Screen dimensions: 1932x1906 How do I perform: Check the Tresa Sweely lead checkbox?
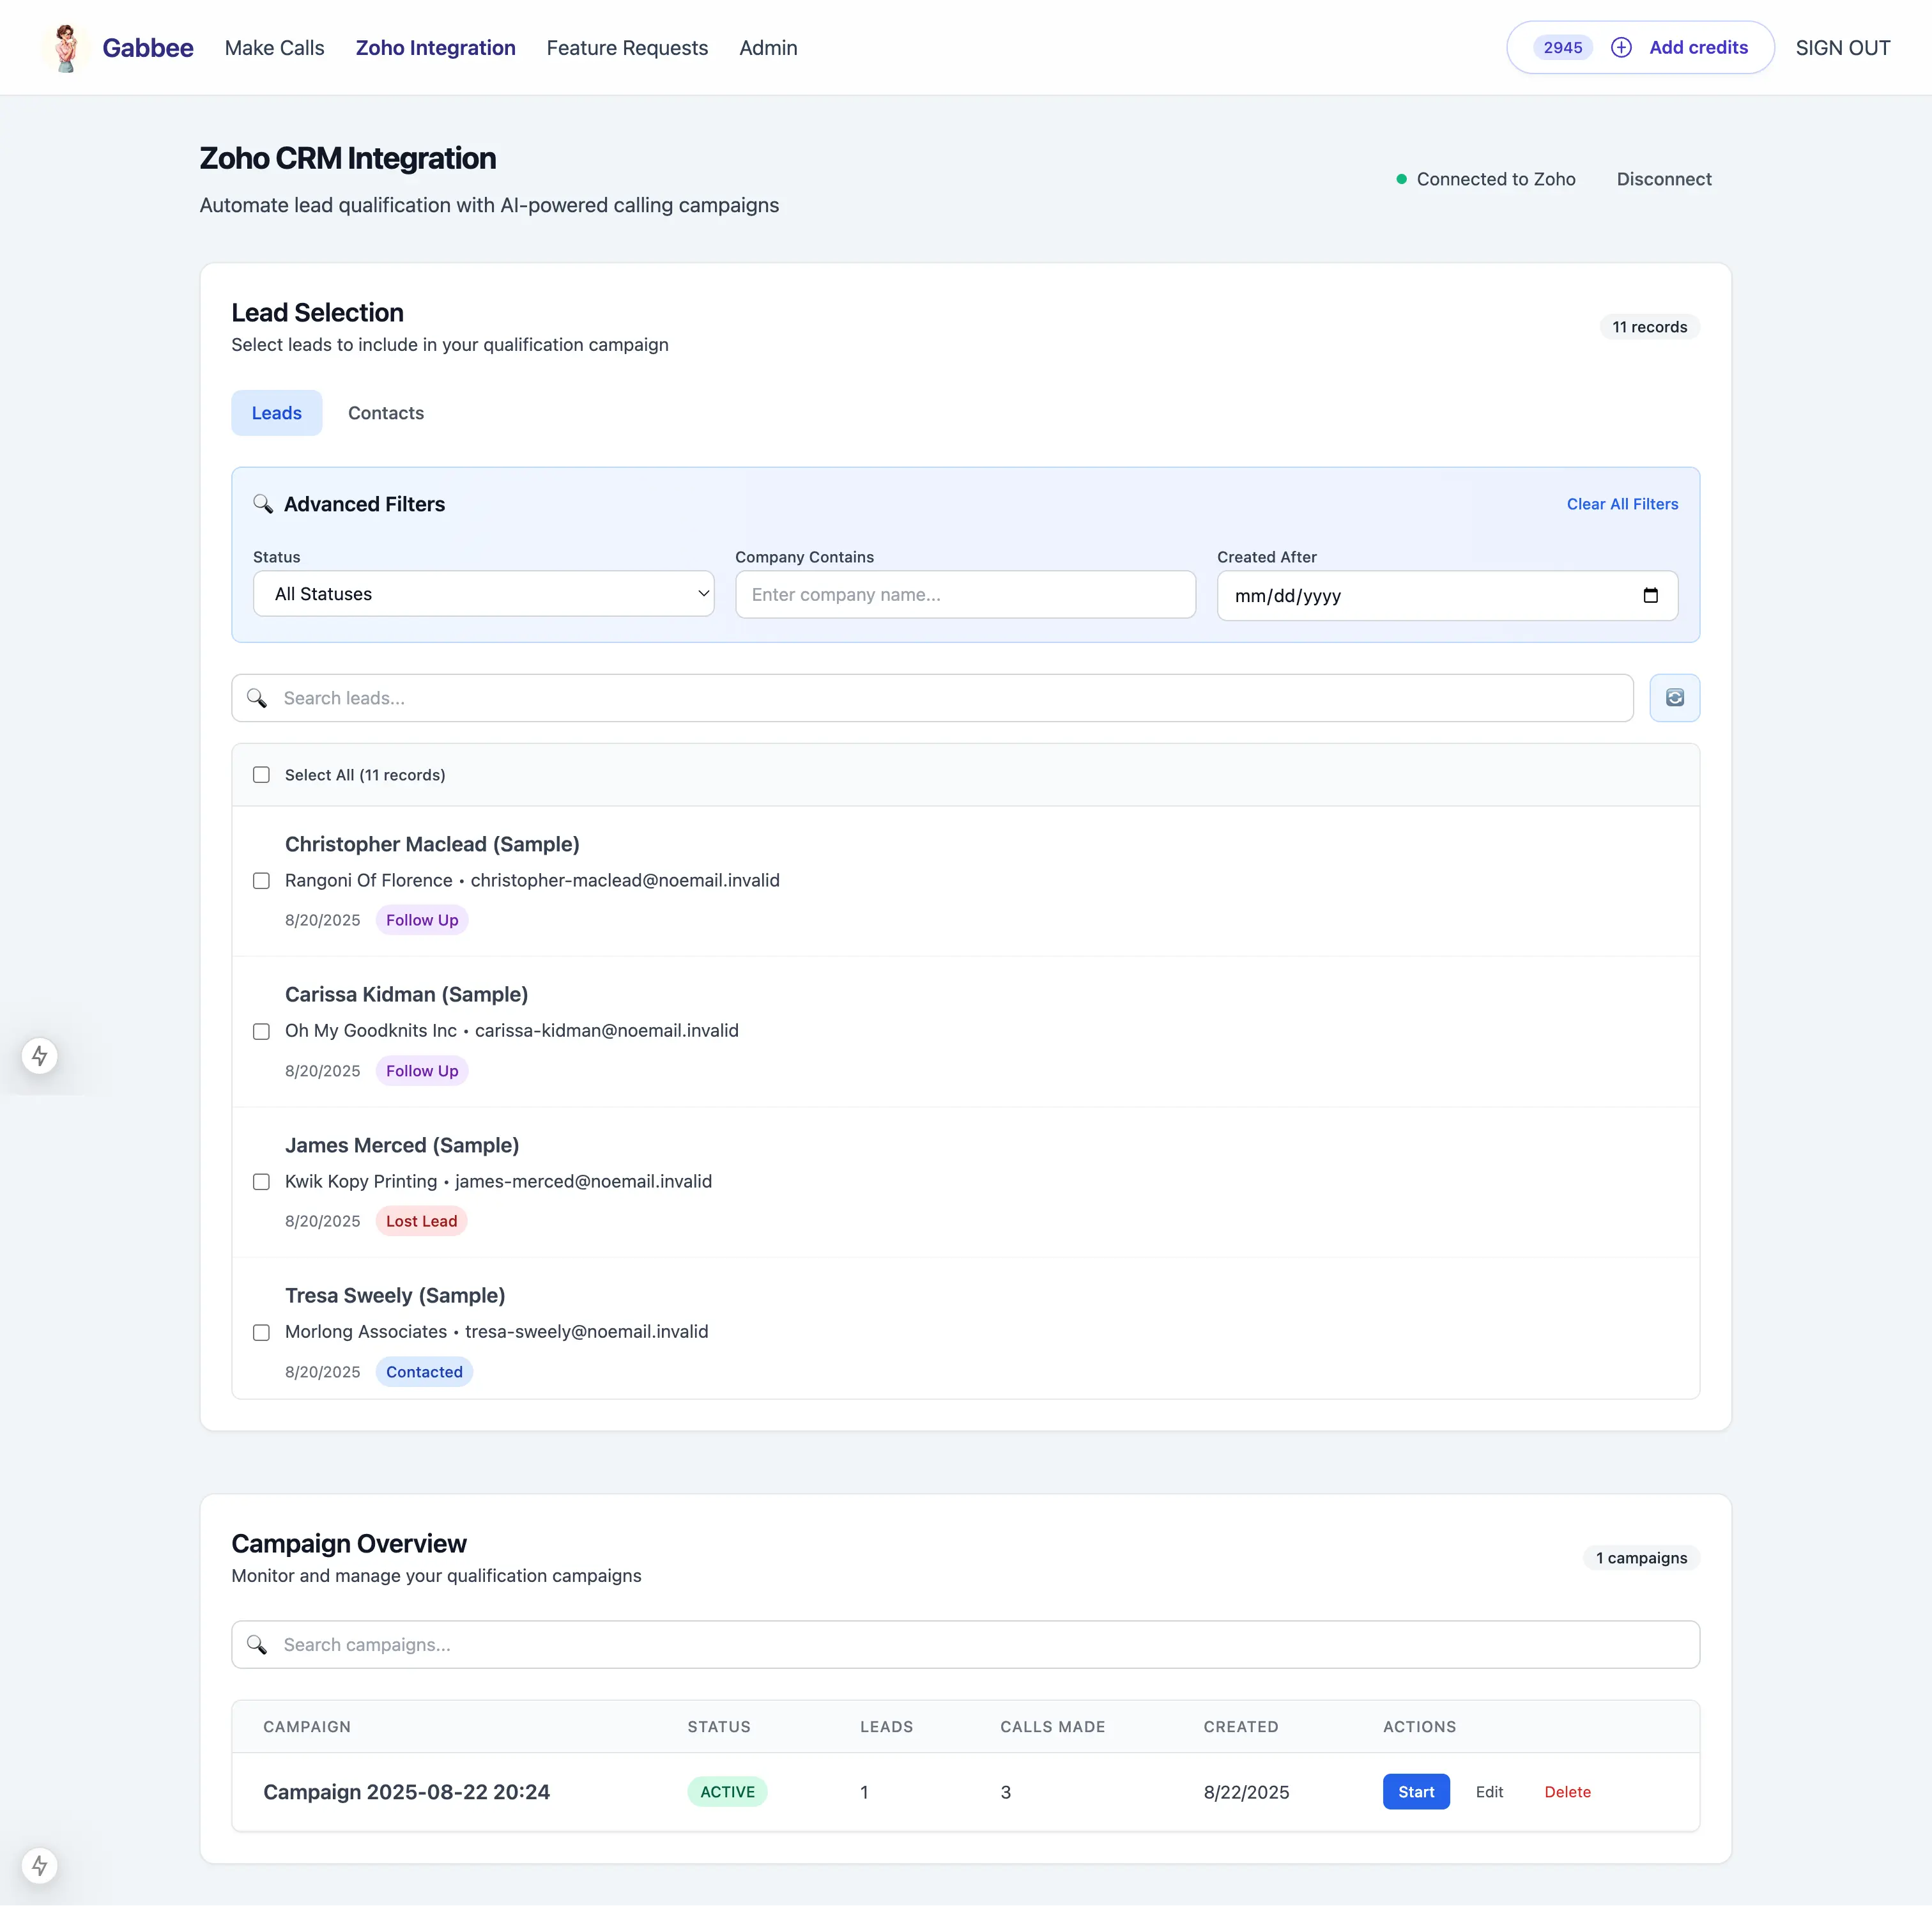click(x=261, y=1331)
